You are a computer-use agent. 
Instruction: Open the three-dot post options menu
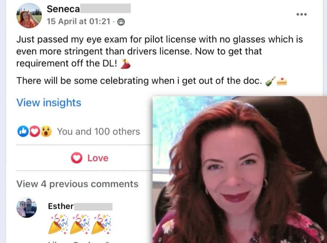302,14
